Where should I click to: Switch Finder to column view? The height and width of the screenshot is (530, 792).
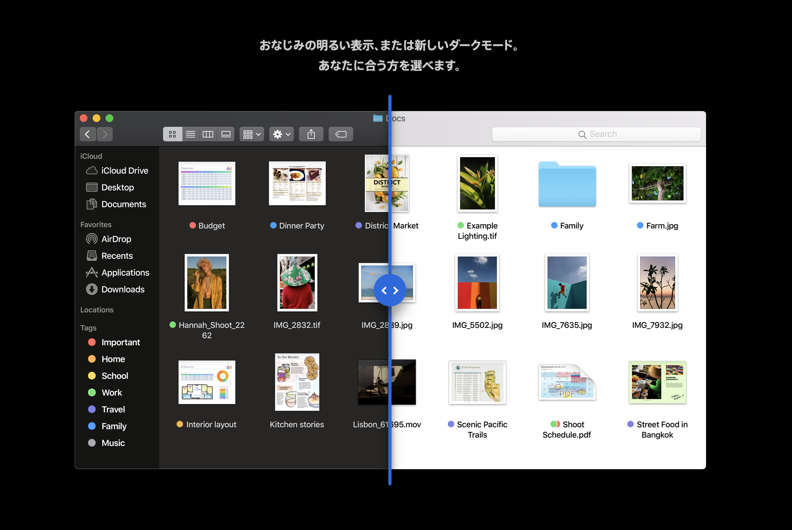click(x=208, y=134)
